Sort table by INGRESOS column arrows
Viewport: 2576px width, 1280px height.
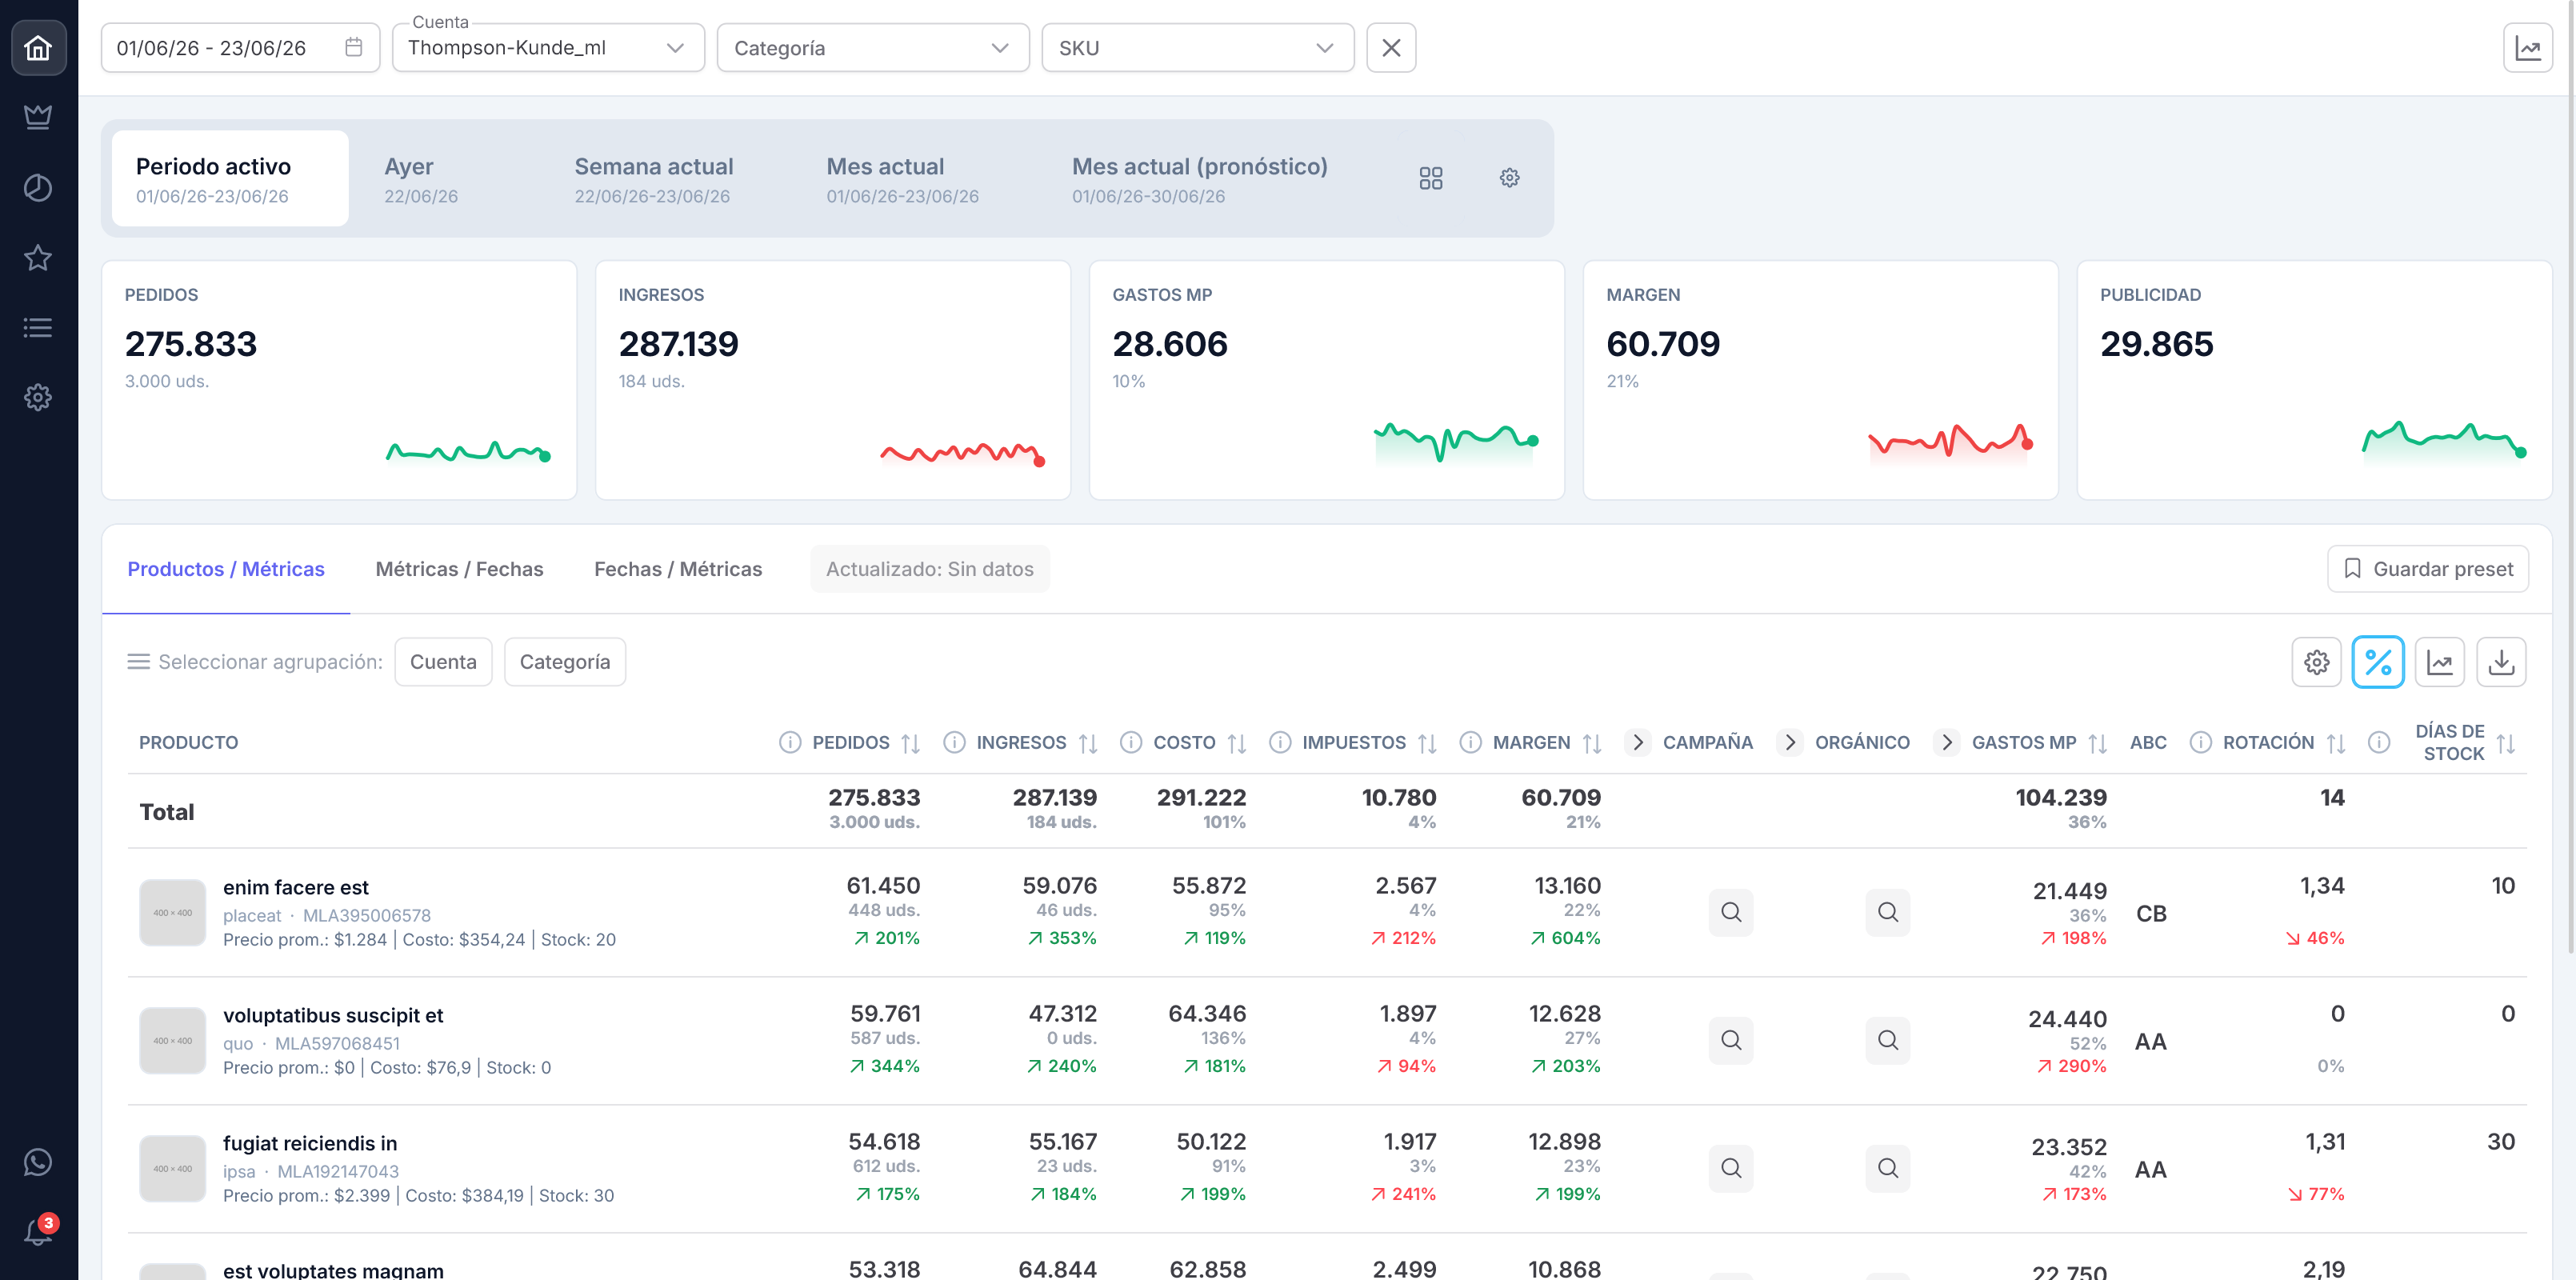click(x=1088, y=743)
